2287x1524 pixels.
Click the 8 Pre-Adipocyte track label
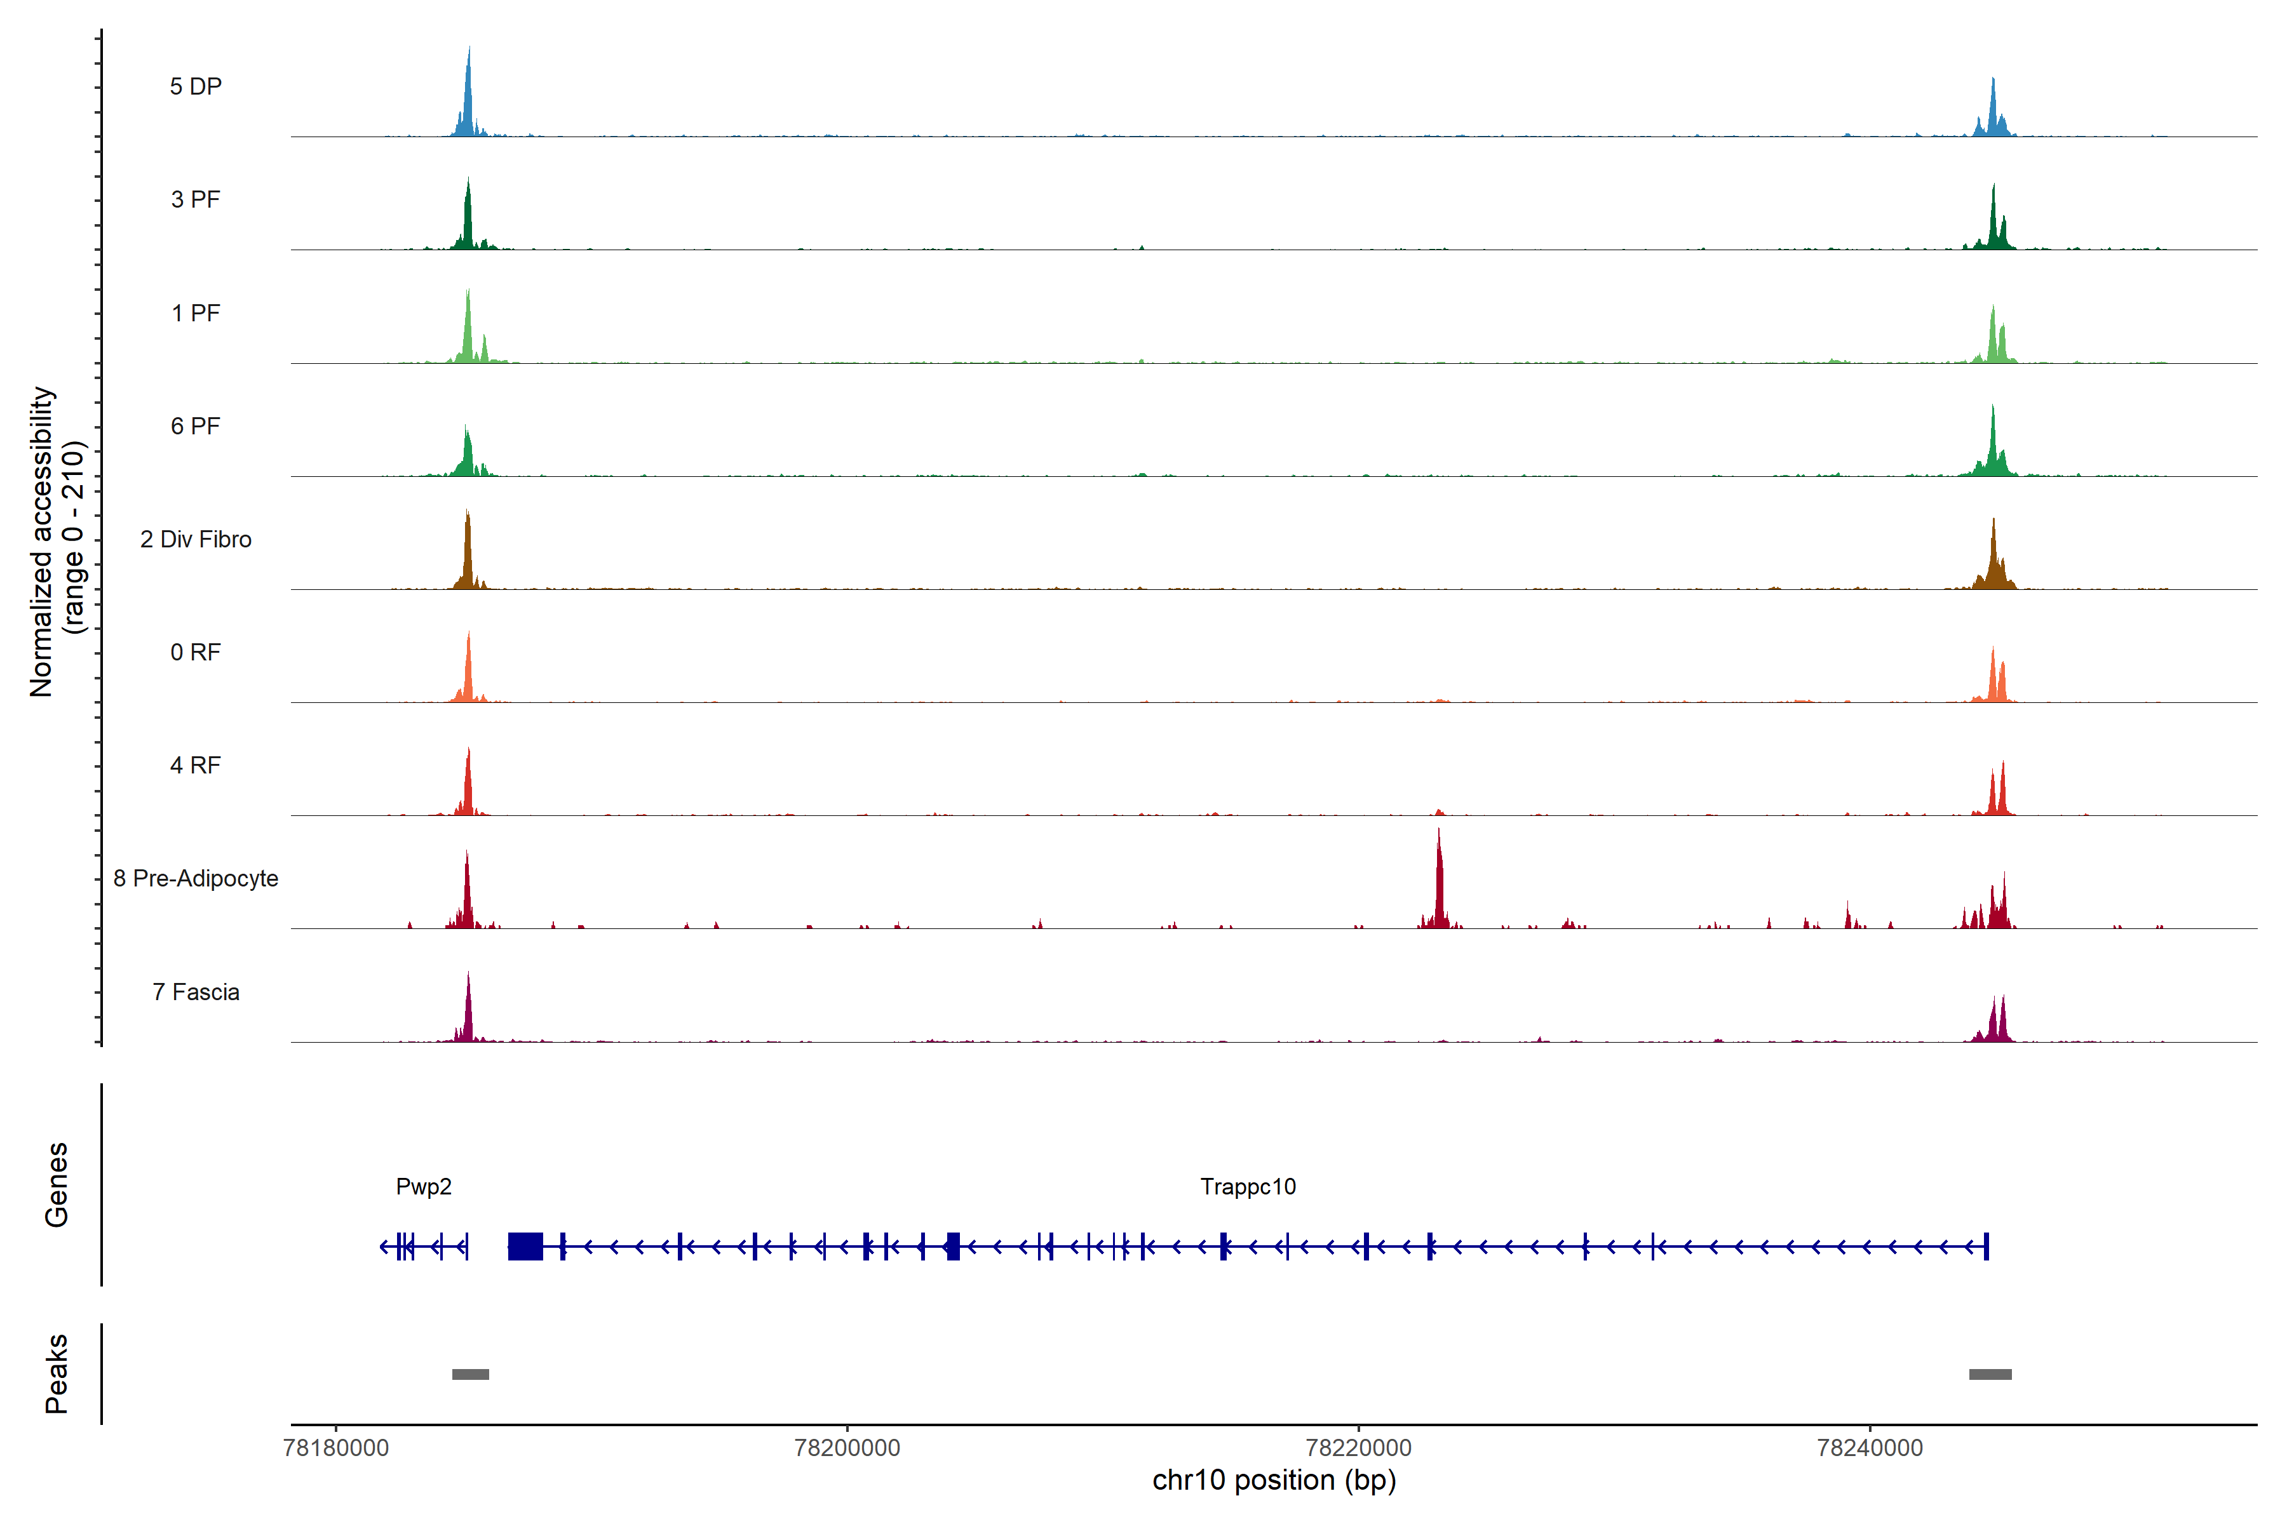pyautogui.click(x=196, y=879)
